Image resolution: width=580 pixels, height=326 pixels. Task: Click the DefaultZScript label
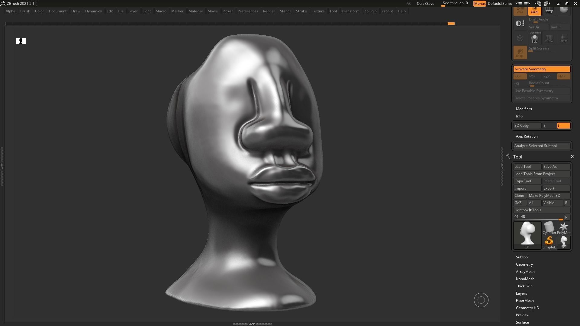[x=500, y=4]
